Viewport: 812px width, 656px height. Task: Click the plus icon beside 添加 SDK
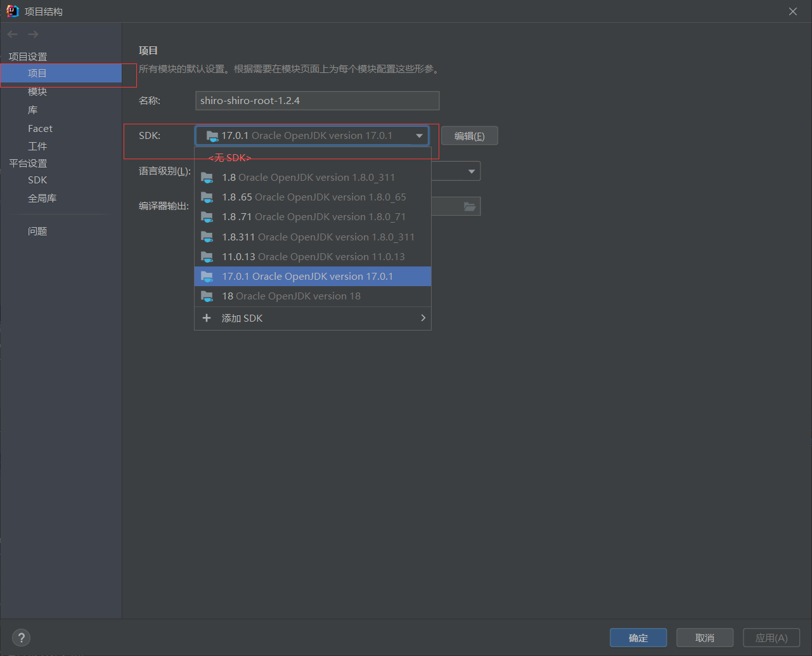[207, 318]
